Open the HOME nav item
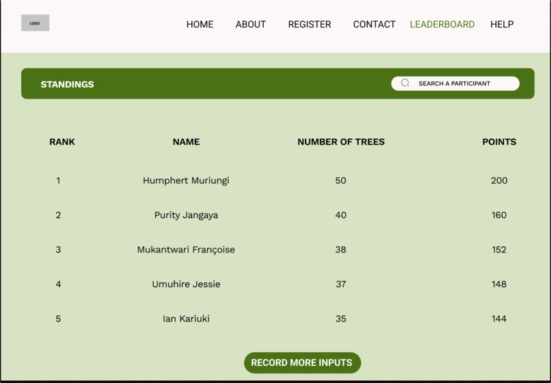Screen dimensions: 551x383 (200, 24)
